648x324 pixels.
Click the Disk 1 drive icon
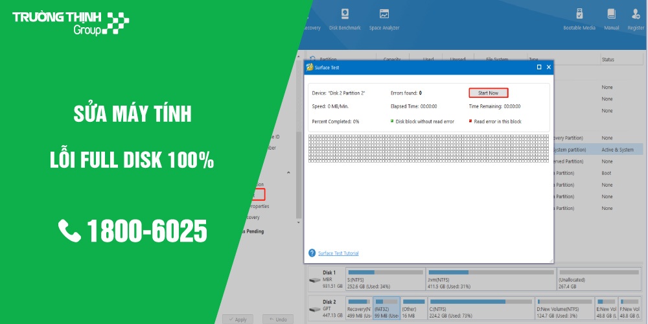pos(314,280)
